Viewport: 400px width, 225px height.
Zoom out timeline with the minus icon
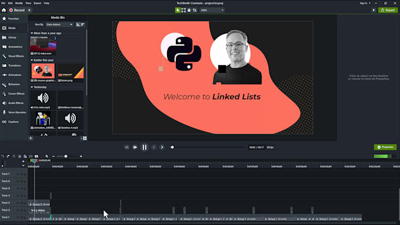tap(54, 156)
